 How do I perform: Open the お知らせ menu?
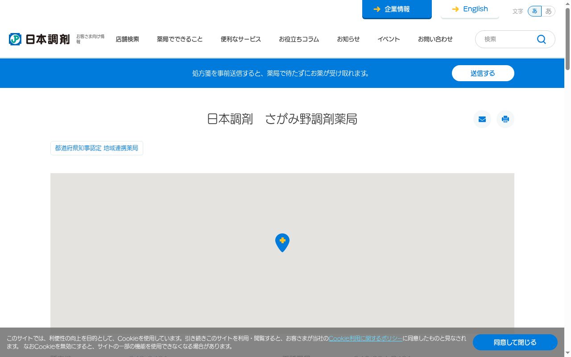pos(348,39)
